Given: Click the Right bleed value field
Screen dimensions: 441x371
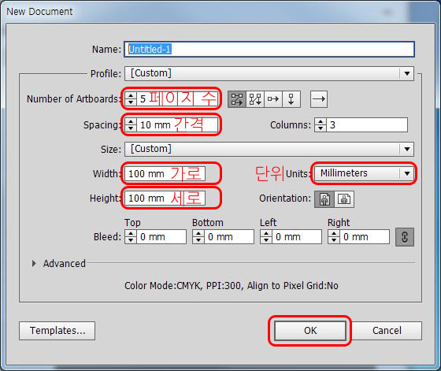Looking at the screenshot, I should click(365, 237).
